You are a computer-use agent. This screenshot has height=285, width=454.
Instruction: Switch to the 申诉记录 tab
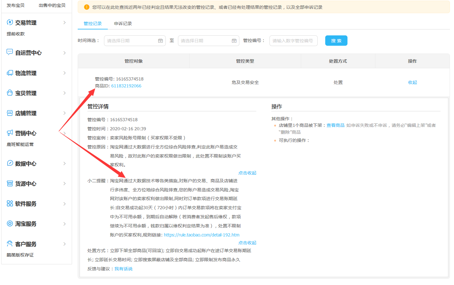click(123, 23)
